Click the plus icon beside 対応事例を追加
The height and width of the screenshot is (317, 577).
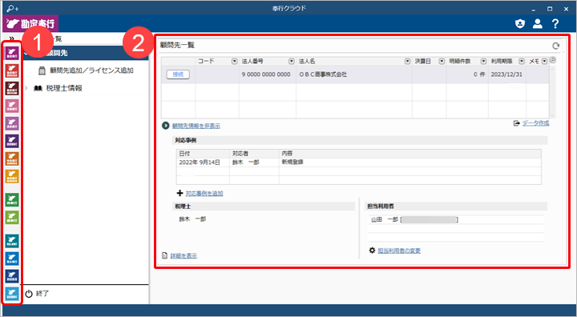point(180,193)
